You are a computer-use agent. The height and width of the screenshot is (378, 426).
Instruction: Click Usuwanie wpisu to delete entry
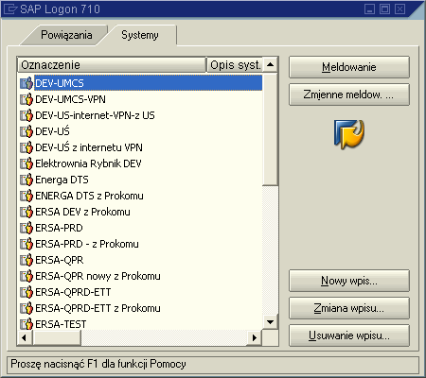(349, 335)
